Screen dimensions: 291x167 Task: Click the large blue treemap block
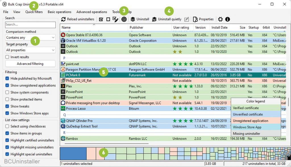click(x=73, y=153)
